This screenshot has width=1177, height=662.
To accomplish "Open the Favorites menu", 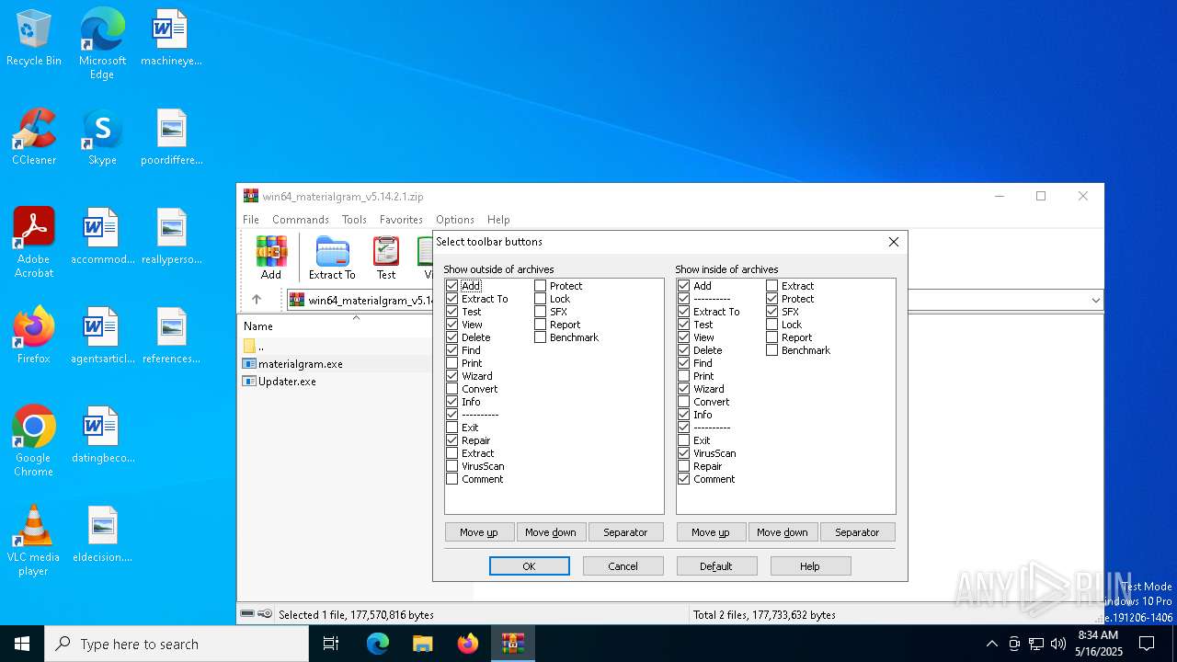I will [x=401, y=220].
